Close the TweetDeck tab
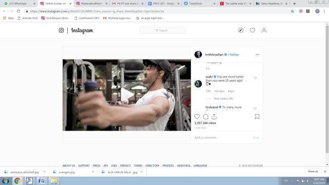329x185 pixels. 214,4
